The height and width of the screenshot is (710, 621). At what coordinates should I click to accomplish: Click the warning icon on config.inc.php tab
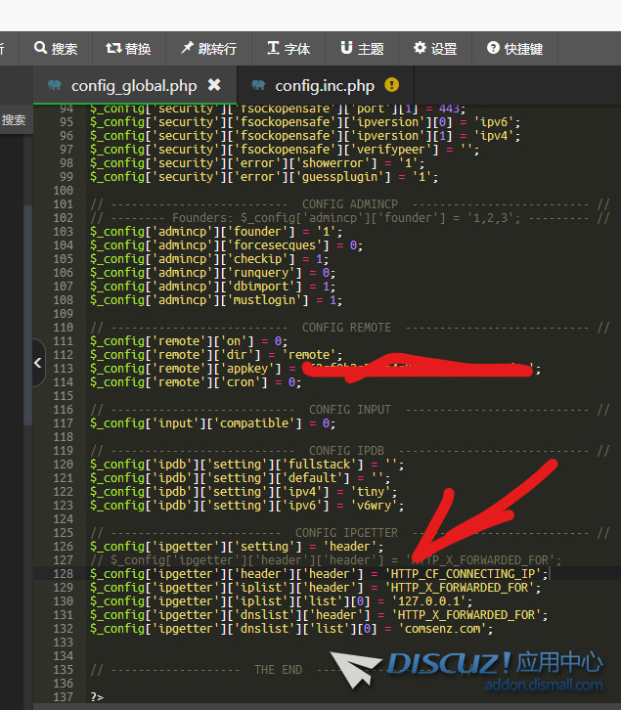point(392,85)
